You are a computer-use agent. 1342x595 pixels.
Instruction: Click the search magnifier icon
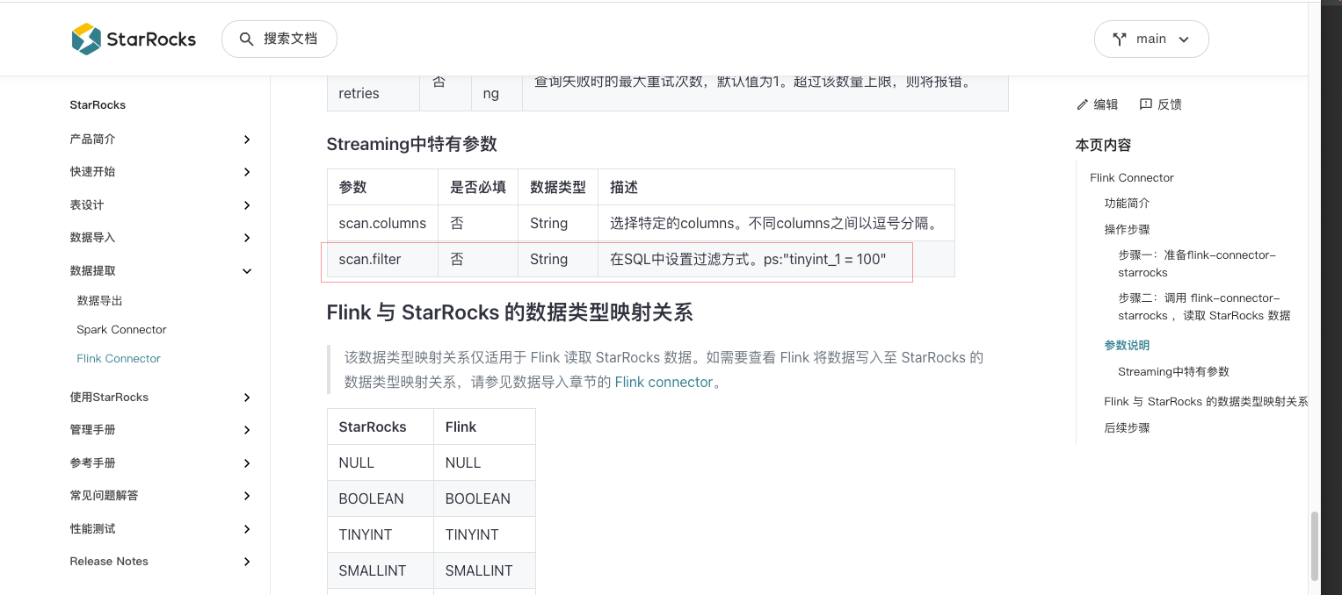(x=247, y=39)
